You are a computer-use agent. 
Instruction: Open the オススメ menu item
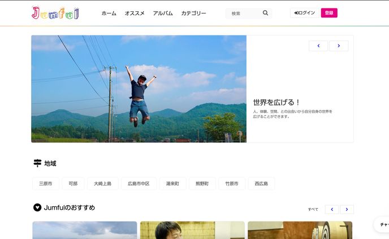click(x=135, y=13)
